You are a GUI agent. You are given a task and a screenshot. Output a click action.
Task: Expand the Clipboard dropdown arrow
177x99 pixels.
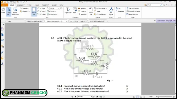(x=29, y=11)
